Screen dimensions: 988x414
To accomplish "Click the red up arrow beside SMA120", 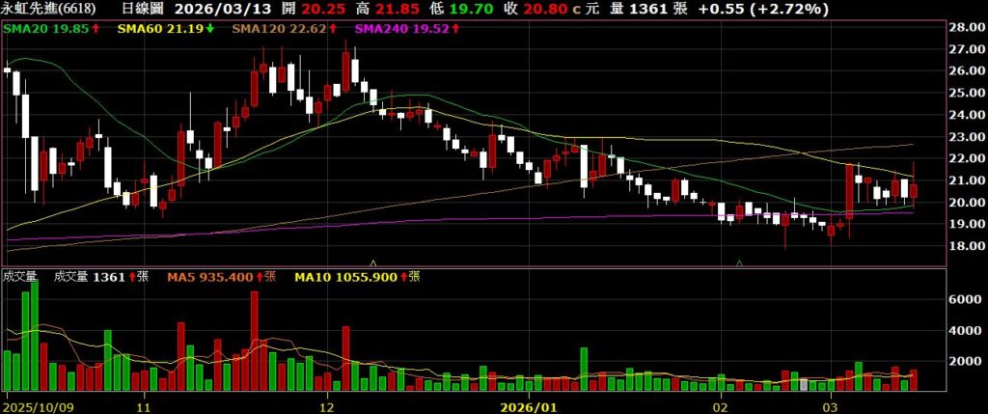I will pyautogui.click(x=334, y=29).
